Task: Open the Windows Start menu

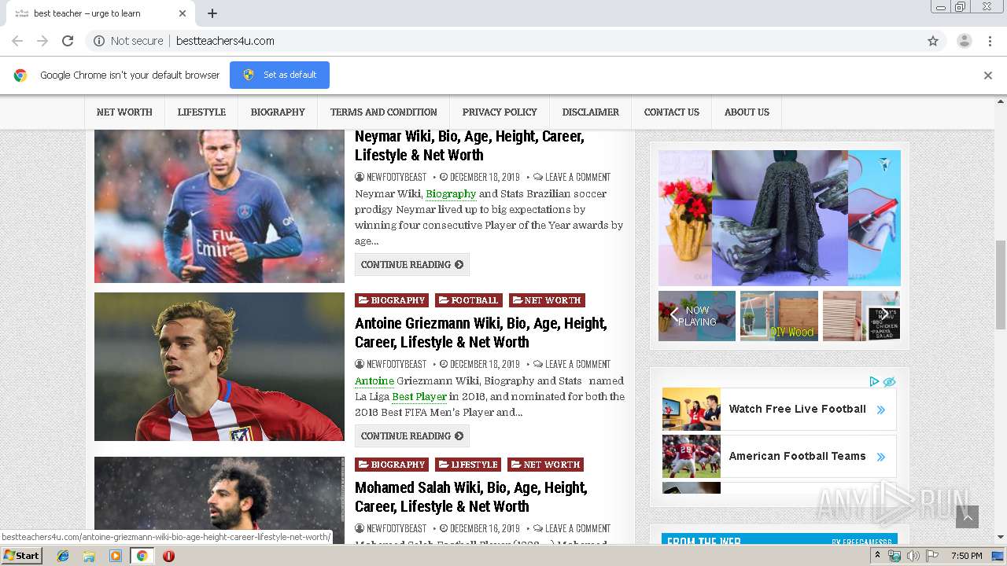Action: (x=21, y=556)
